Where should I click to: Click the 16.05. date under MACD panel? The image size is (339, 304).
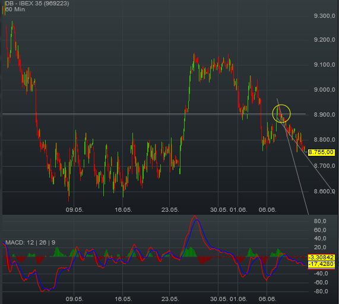tap(123, 299)
